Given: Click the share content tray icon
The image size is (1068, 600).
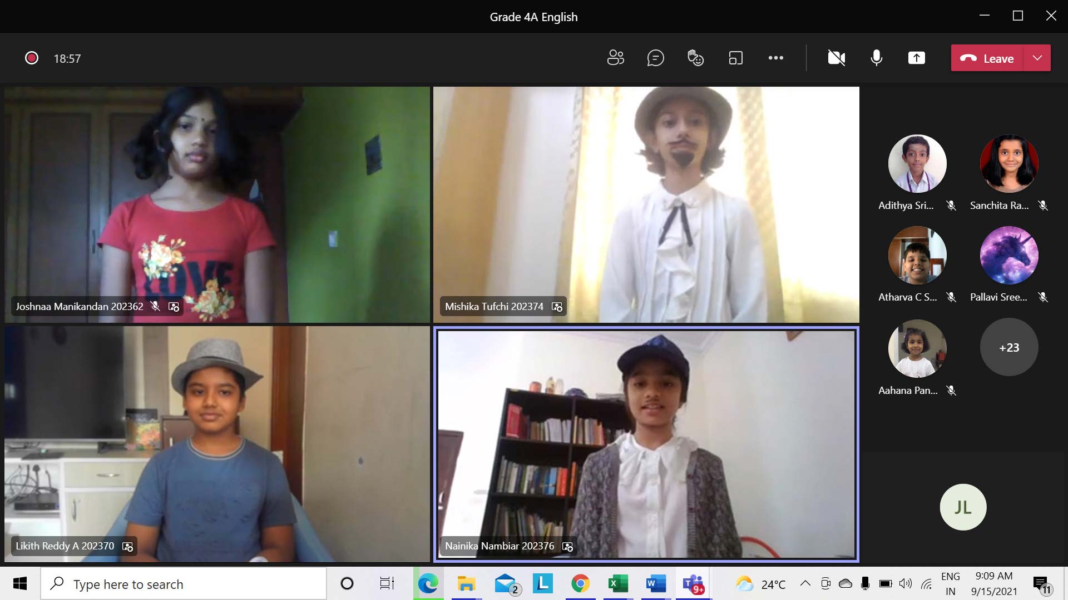Looking at the screenshot, I should point(916,58).
